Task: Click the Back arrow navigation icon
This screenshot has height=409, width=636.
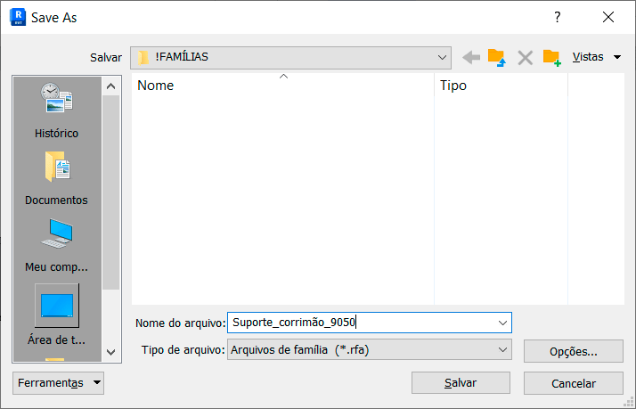Action: 471,57
